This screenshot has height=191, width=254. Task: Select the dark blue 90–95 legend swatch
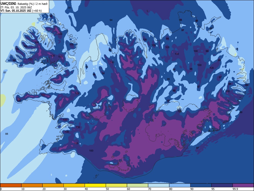(x=201, y=185)
